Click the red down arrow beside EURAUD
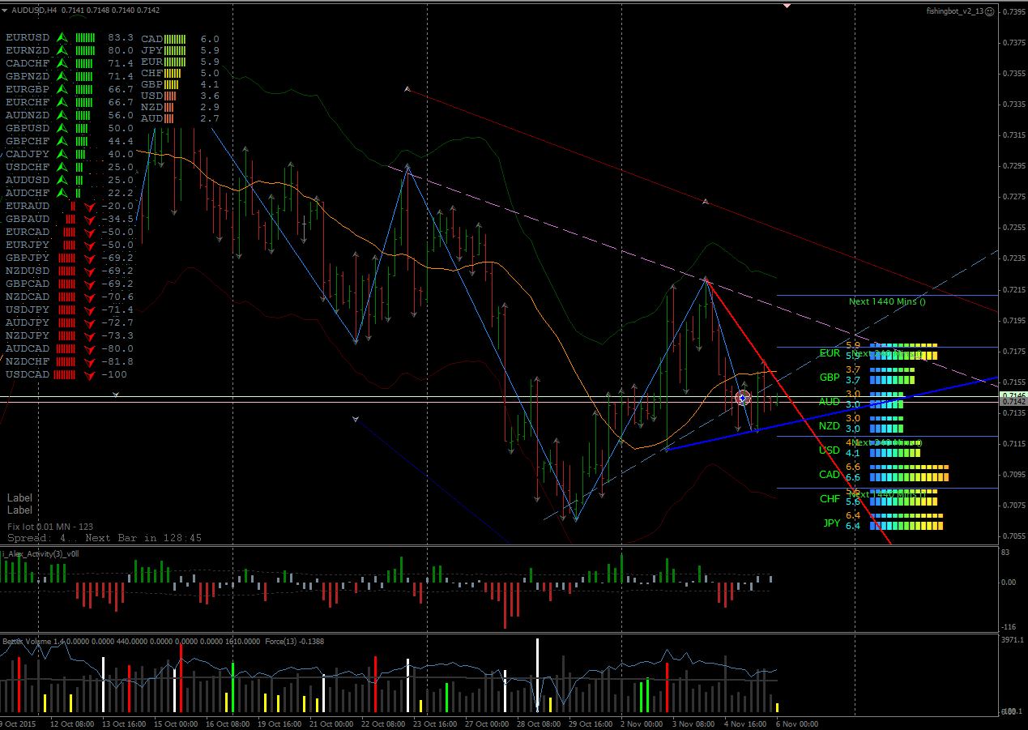The image size is (1028, 730). 90,207
